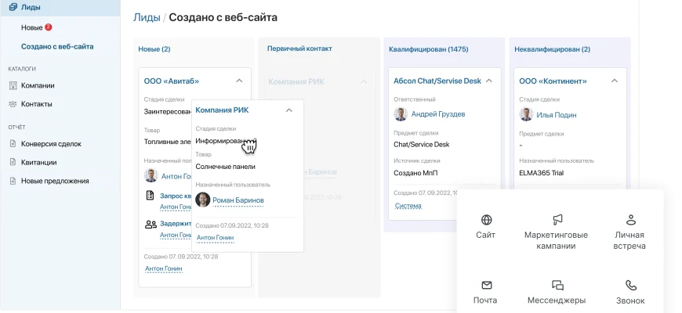Image resolution: width=682 pixels, height=313 pixels.
Task: Open Роман Баринов user link
Action: point(238,200)
